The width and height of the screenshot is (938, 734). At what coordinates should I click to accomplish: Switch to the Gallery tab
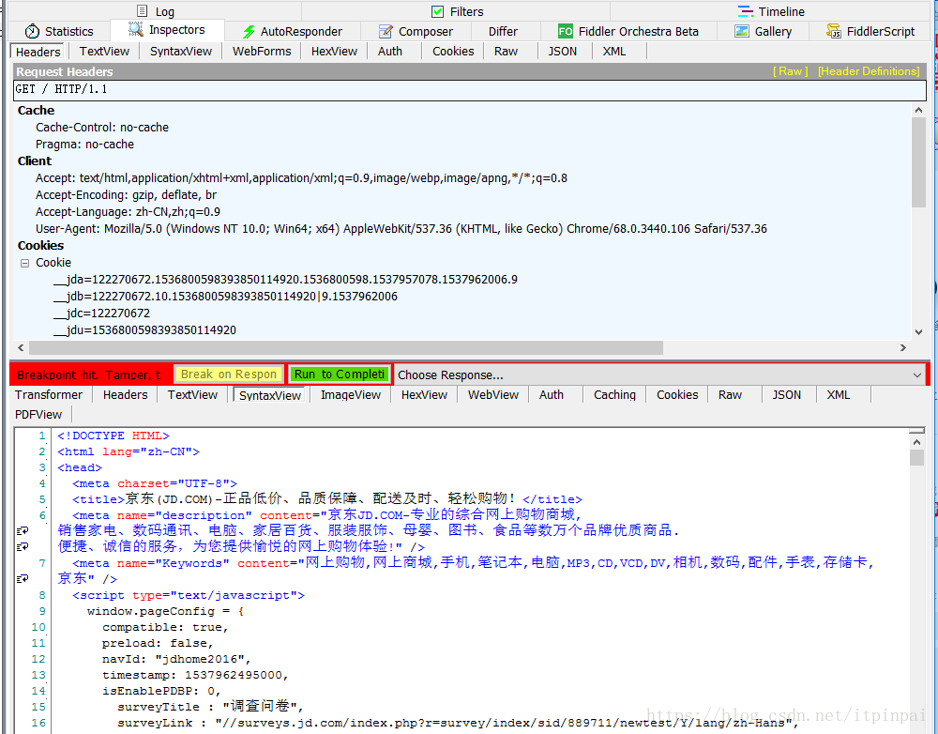(764, 31)
